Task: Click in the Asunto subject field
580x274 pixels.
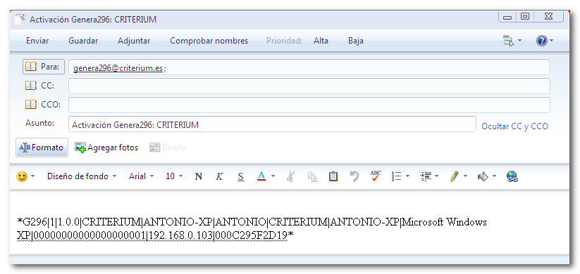Action: click(272, 124)
